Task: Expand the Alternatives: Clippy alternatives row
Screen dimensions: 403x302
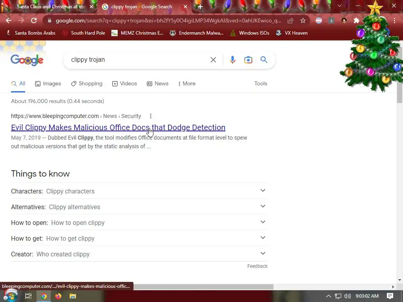Action: coord(139,207)
